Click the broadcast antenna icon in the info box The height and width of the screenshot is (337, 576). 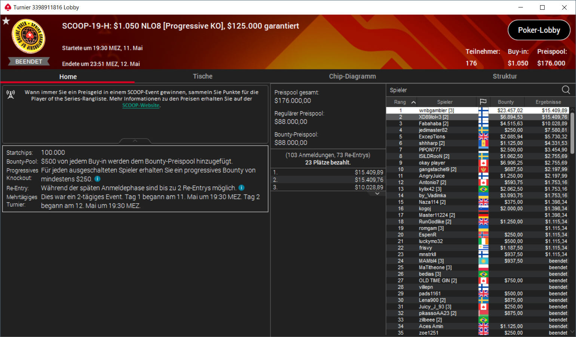(x=11, y=95)
